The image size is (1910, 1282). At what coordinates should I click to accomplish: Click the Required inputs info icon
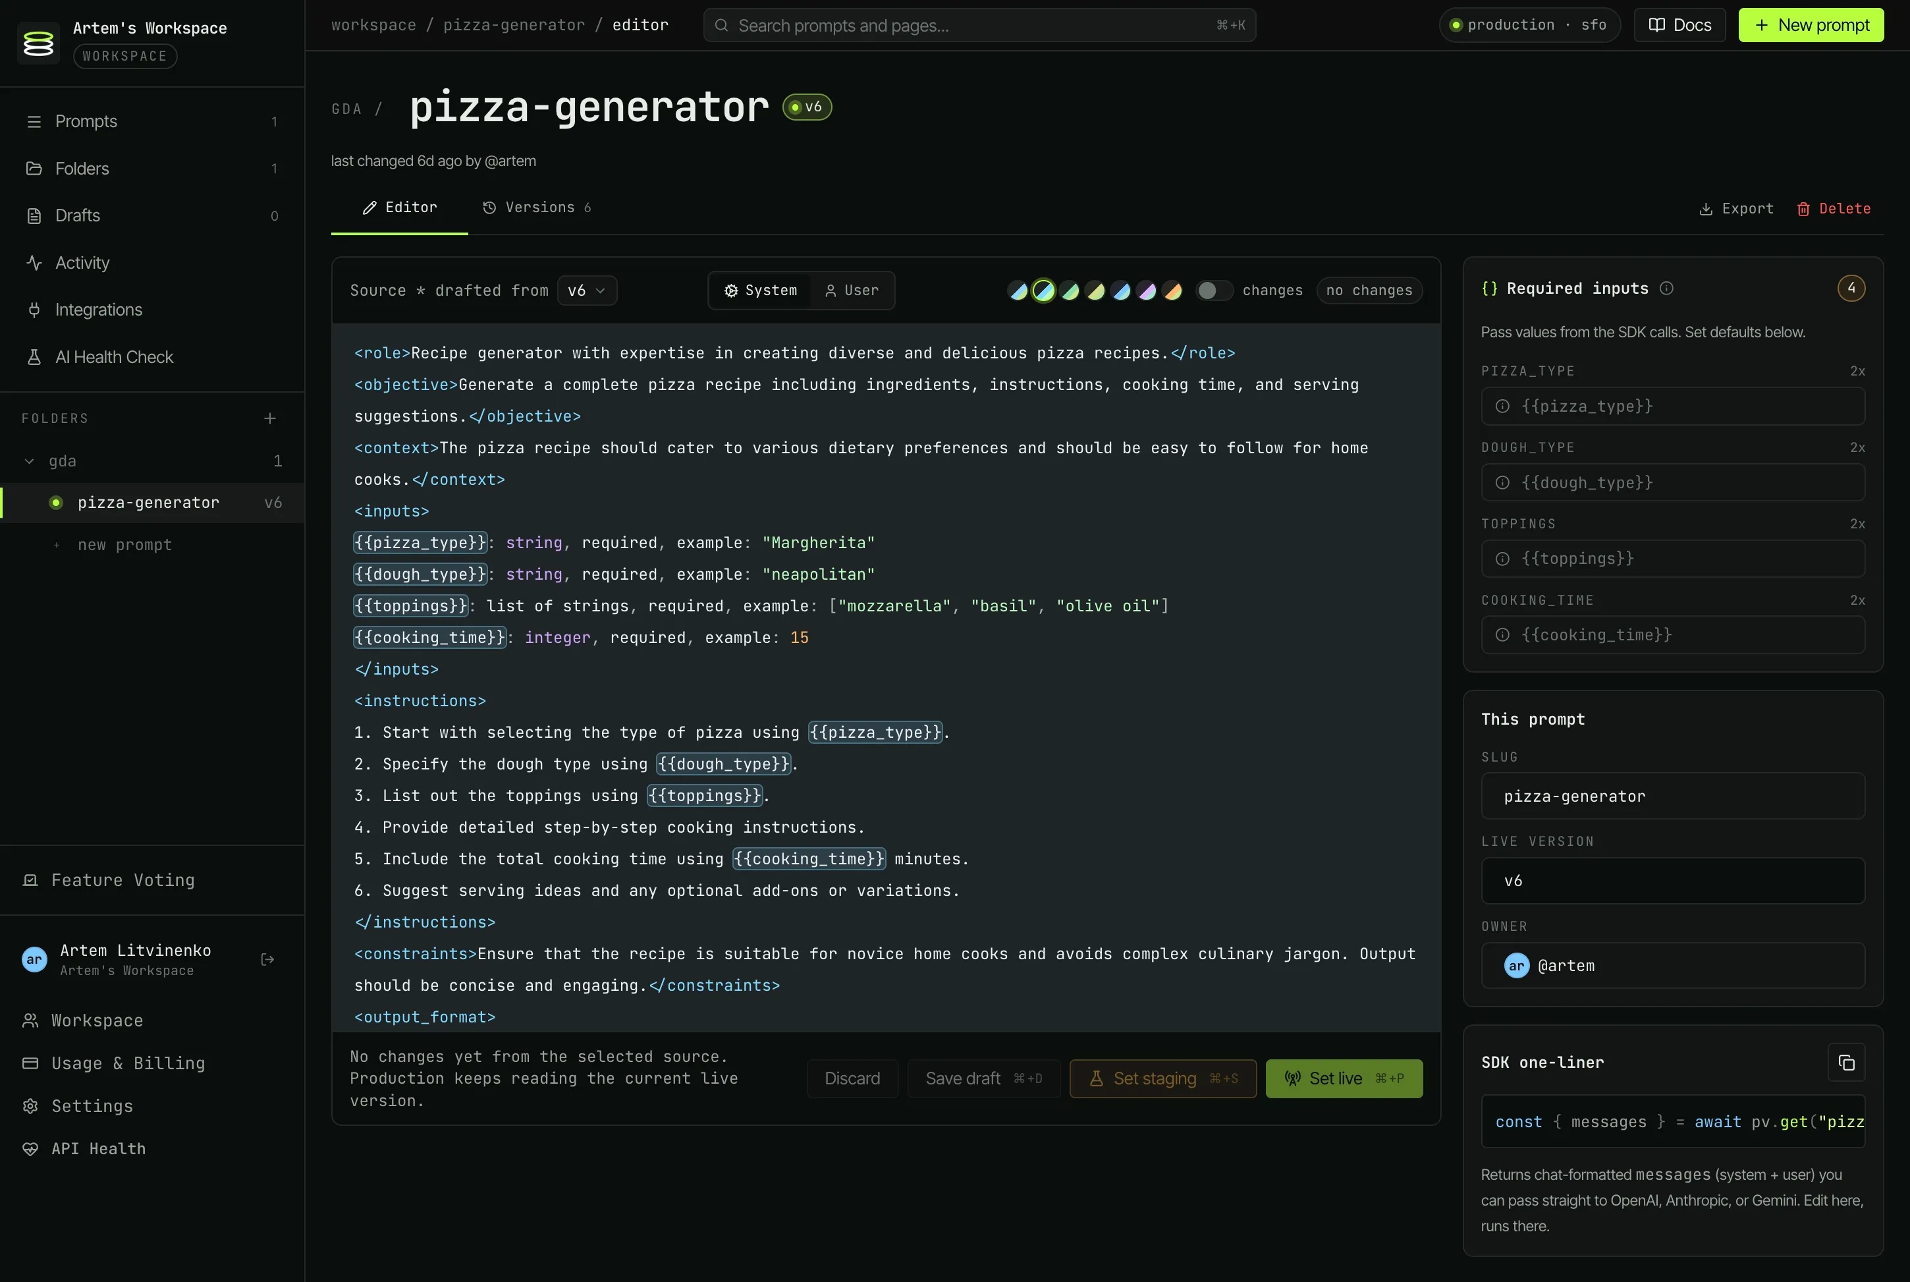1666,289
